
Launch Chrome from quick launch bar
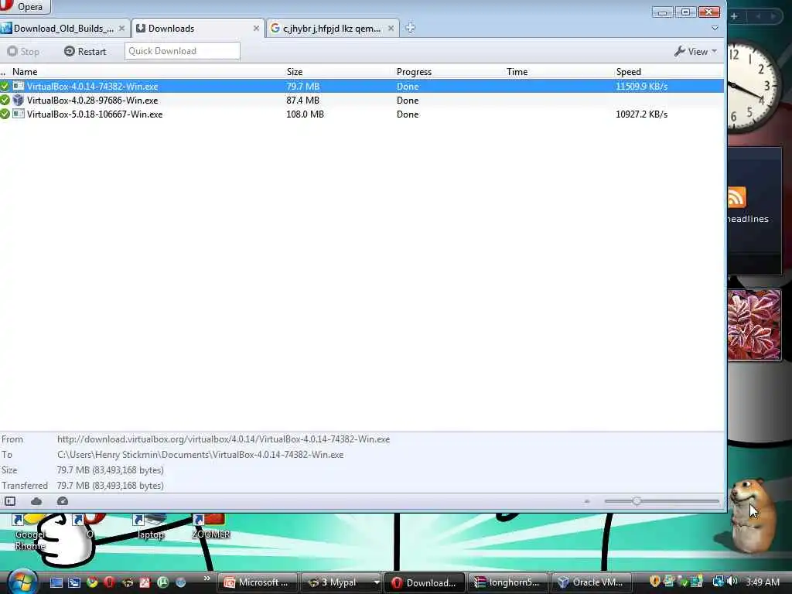(92, 582)
